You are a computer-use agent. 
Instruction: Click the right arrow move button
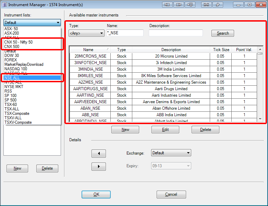[x=99, y=167]
